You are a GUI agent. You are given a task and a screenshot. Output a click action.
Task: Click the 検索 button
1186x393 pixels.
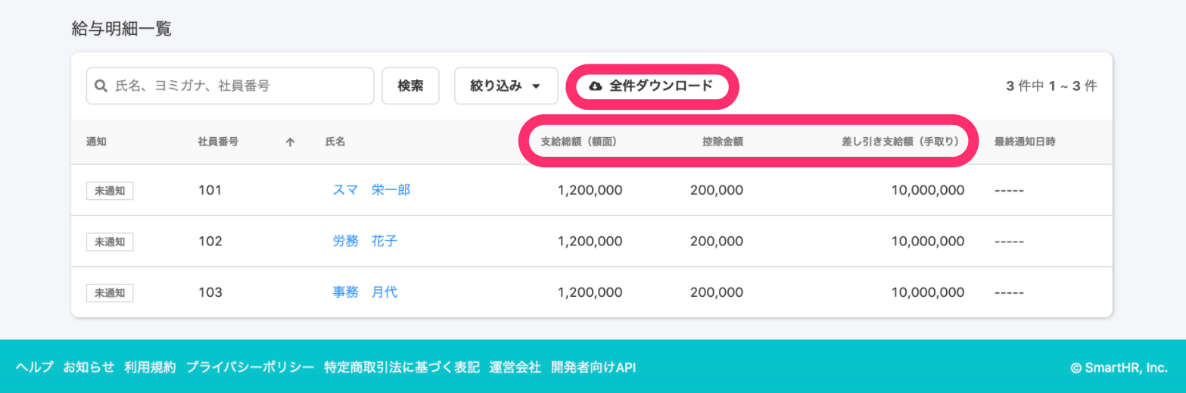(x=410, y=86)
